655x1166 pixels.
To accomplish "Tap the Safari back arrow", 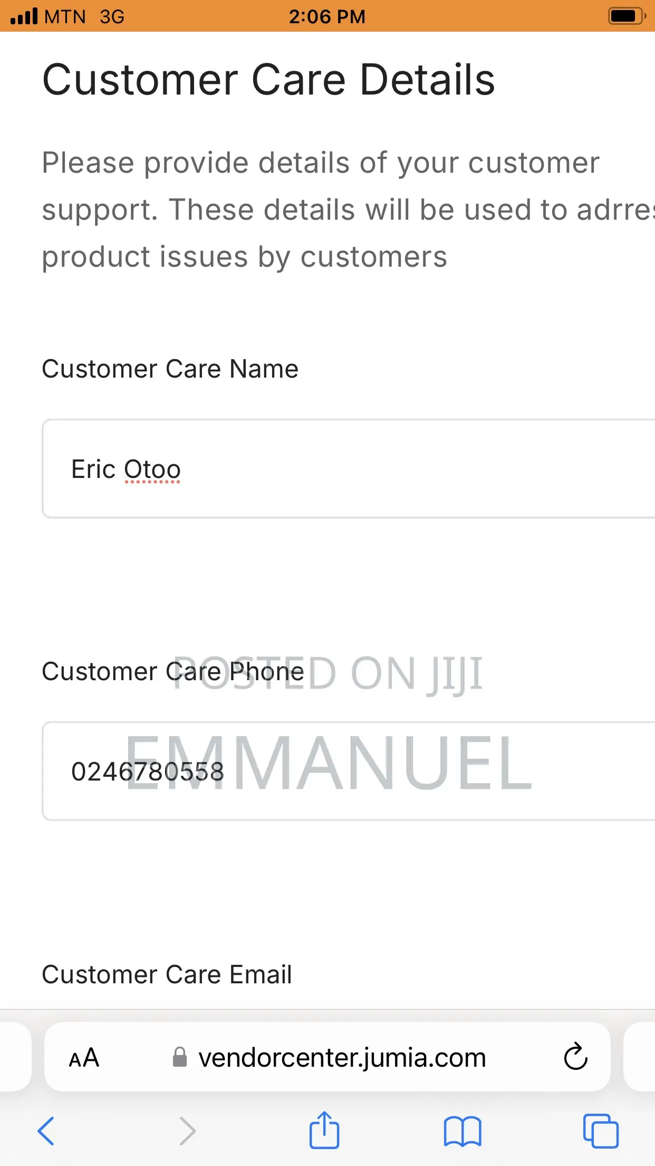I will (x=46, y=1131).
